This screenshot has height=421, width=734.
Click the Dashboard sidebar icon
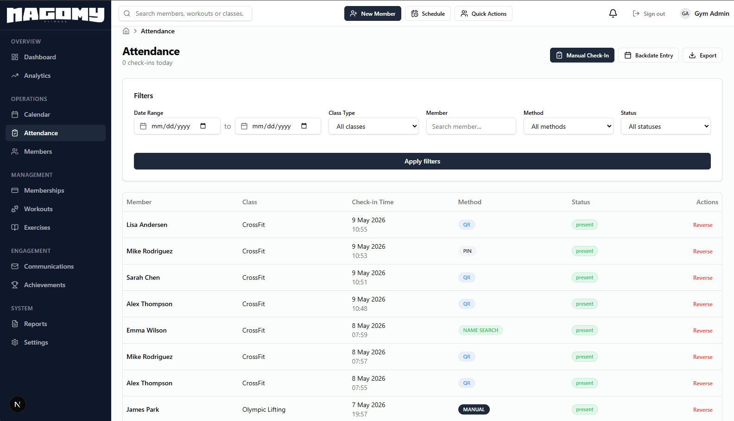[x=15, y=57]
